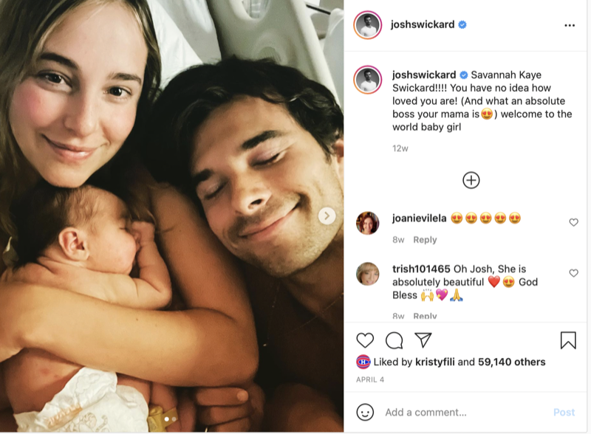Screen dimensions: 591x434
Task: Advance to next photo with carousel arrow
Action: point(327,216)
